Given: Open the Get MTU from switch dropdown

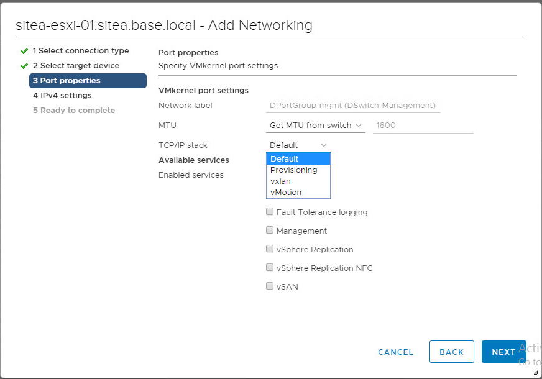Looking at the screenshot, I should click(316, 126).
